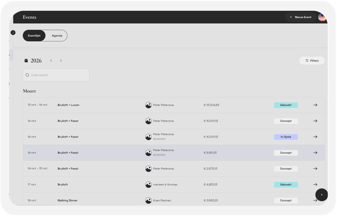
Task: Go to previous year with left chevron
Action: (x=51, y=61)
